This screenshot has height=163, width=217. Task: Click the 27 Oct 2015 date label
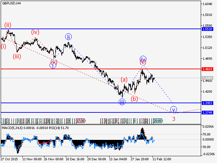pos(9,159)
